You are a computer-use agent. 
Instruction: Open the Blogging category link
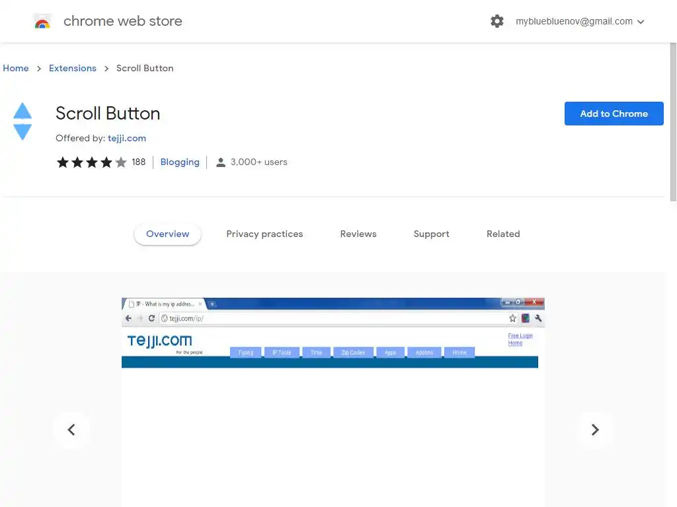(x=180, y=162)
